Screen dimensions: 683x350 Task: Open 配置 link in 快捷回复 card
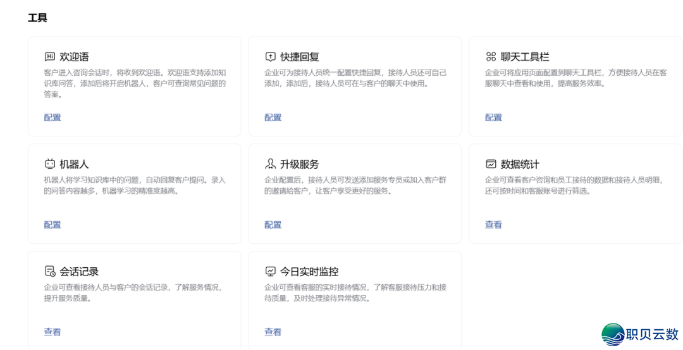pos(273,118)
